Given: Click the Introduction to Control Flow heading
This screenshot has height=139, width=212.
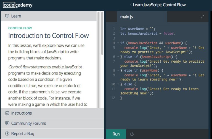Looking at the screenshot, I should click(x=49, y=36).
